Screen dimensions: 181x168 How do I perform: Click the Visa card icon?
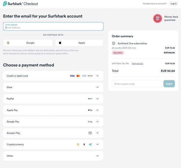pos(72,76)
